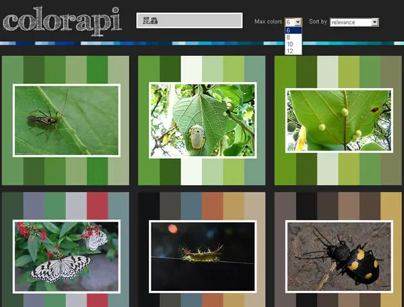Pick the red swatch in butterfly palette
The height and width of the screenshot is (307, 404).
[x=98, y=206]
